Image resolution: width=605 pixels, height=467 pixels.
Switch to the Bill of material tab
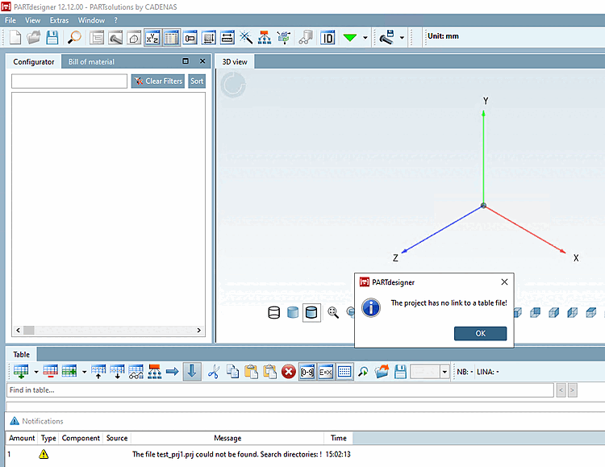pos(91,62)
